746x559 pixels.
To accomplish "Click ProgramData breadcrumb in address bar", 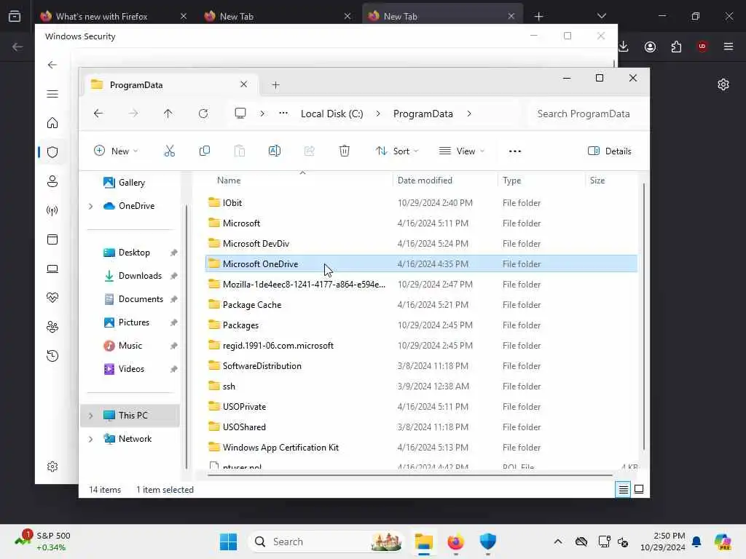I will click(x=423, y=114).
